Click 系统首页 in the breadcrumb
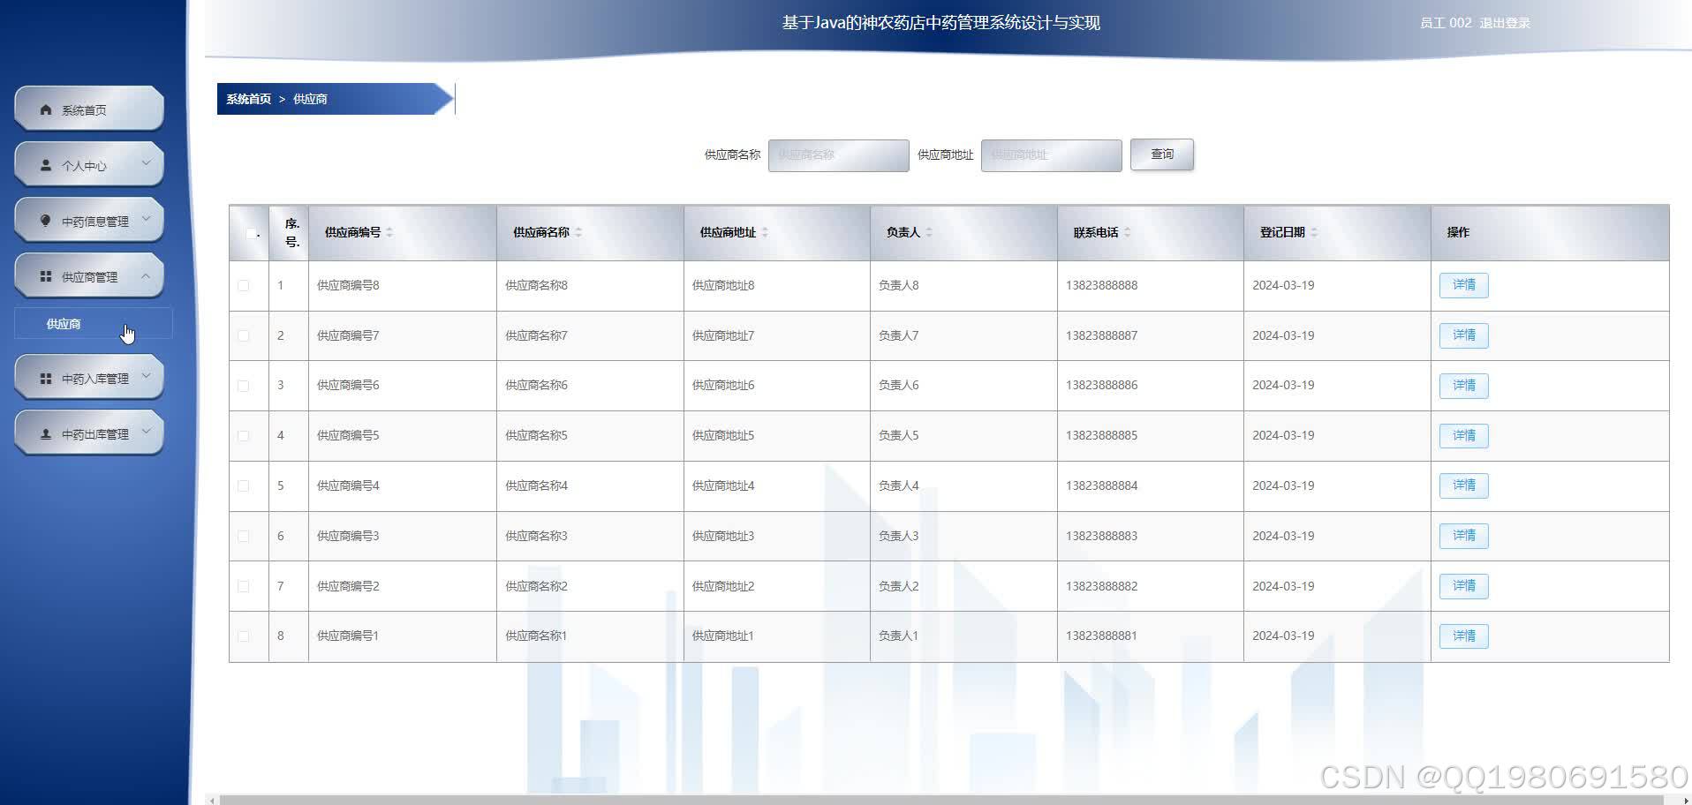The height and width of the screenshot is (805, 1692). [x=248, y=99]
